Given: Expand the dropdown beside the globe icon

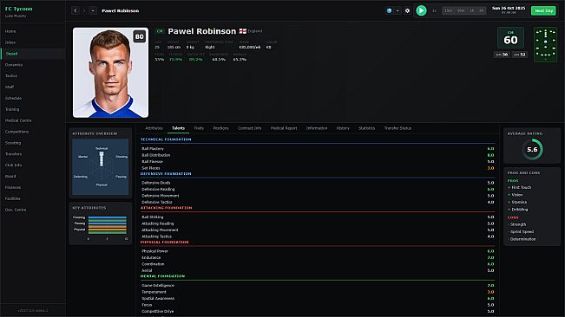Looking at the screenshot, I should (x=397, y=10).
